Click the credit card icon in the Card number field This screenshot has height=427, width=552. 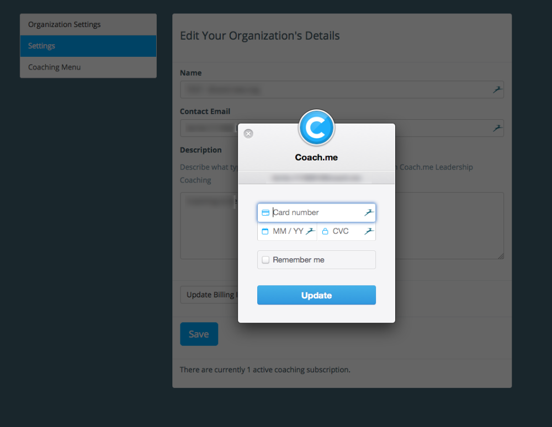click(266, 212)
